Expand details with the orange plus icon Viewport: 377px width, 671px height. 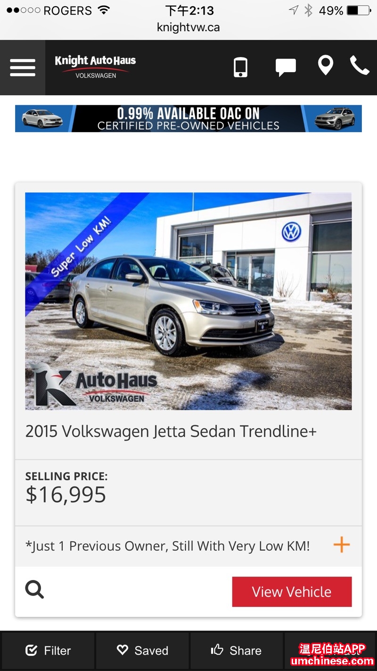click(x=342, y=545)
